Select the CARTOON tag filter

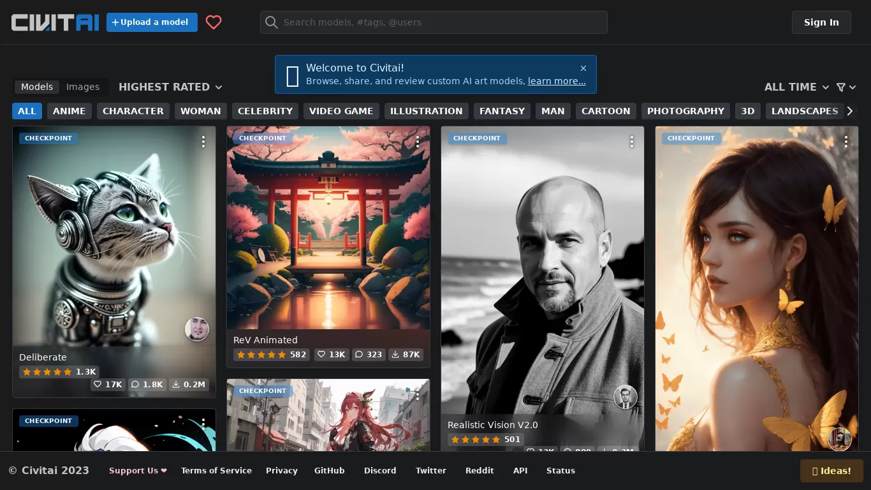[606, 111]
